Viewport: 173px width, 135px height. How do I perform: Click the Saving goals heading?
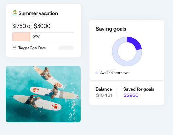[x=111, y=29]
